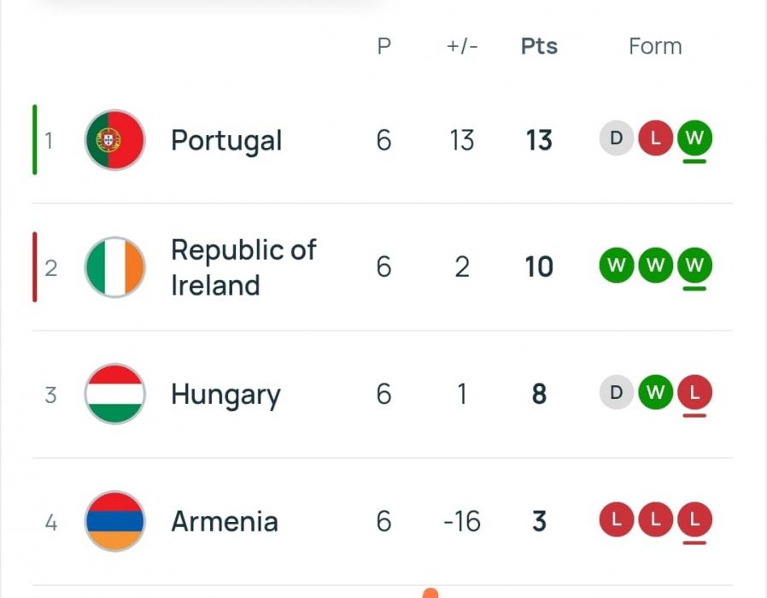Open Armenia's latest underlined loss badge
767x598 pixels.
[x=694, y=519]
